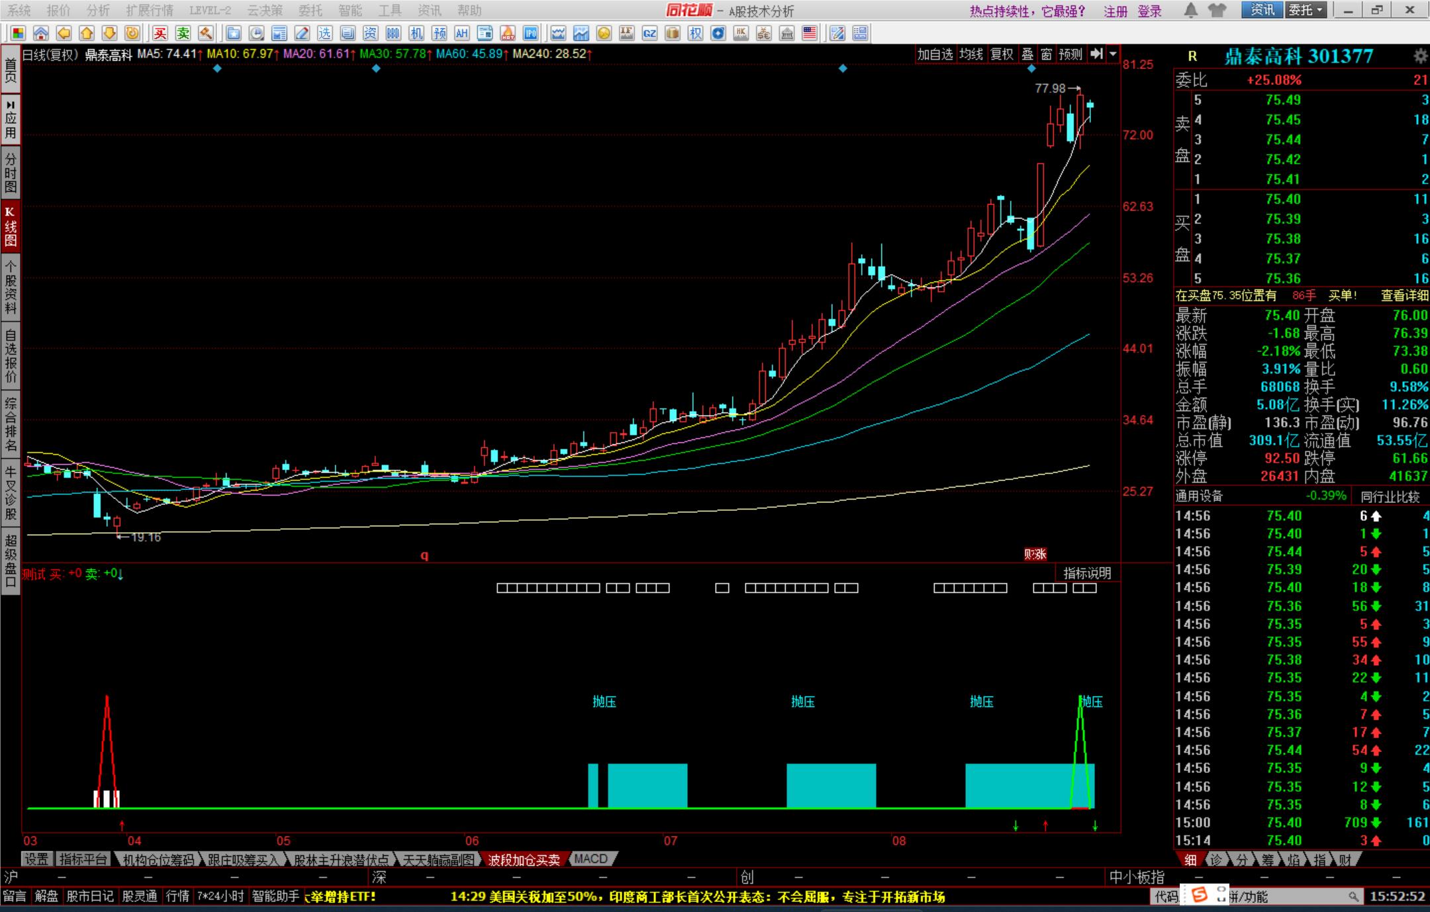Image resolution: width=1430 pixels, height=912 pixels.
Task: Open settings gear beside stock name 鼎泰高科
Action: (1420, 56)
